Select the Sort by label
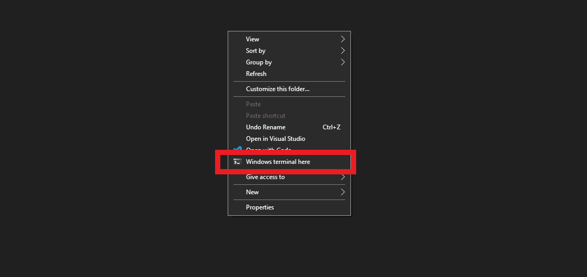Viewport: 587px width, 277px height. tap(255, 51)
